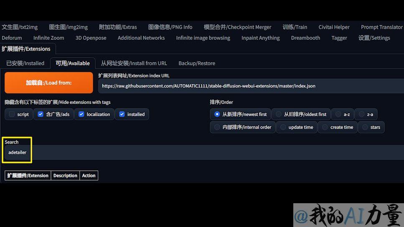404x227 pixels.
Task: Switch to Installed extensions sub-tab
Action: click(25, 63)
